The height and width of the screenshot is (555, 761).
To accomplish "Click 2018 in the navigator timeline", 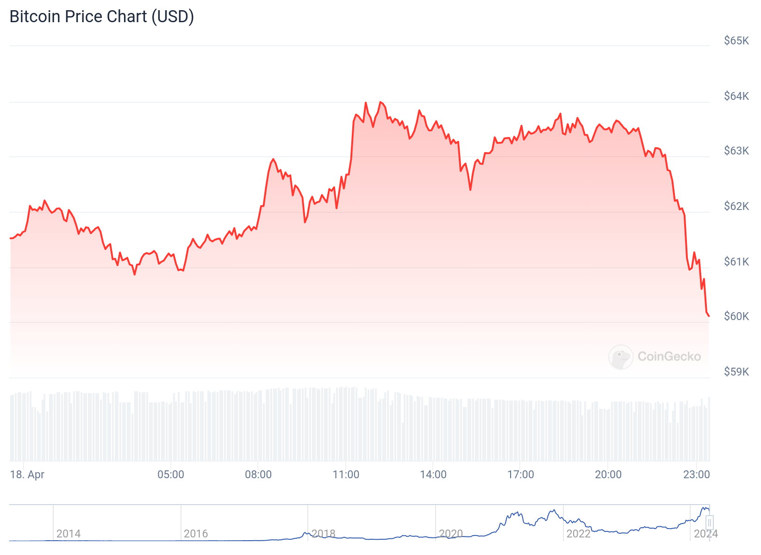I will (324, 534).
